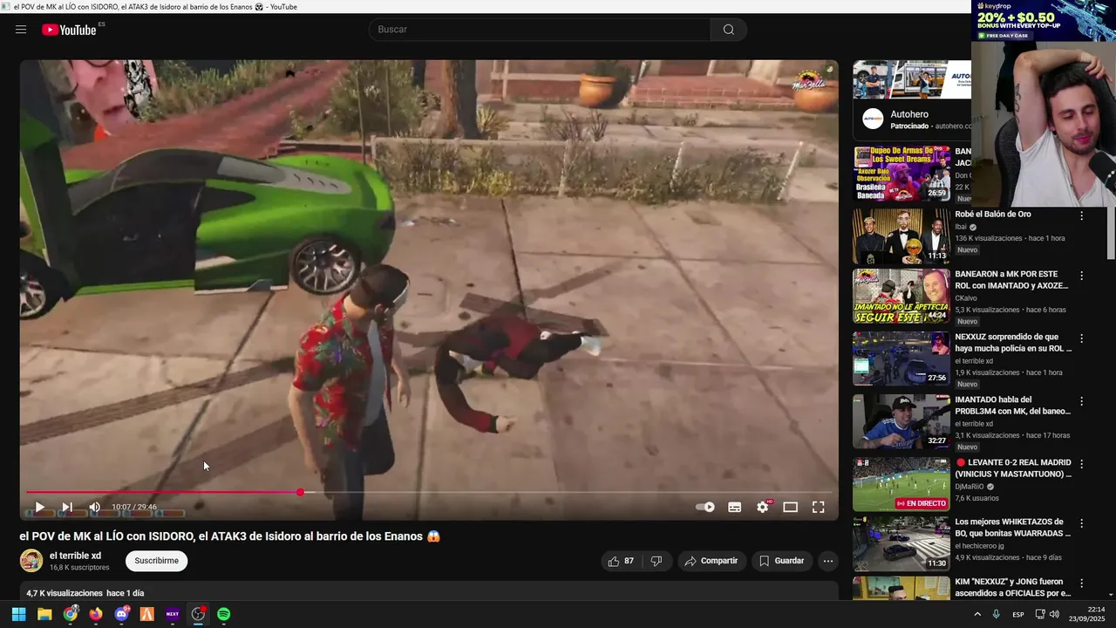Open options for NEXXUZ sorprendido video
Image resolution: width=1116 pixels, height=628 pixels.
tap(1082, 338)
